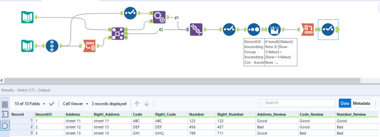
Task: Click the final Select tool's output anchor
Action: [x=338, y=30]
